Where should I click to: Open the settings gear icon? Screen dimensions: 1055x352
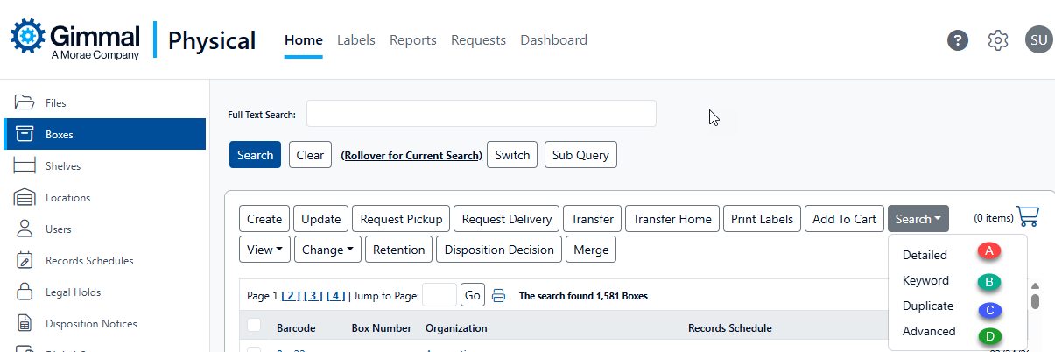pyautogui.click(x=998, y=40)
